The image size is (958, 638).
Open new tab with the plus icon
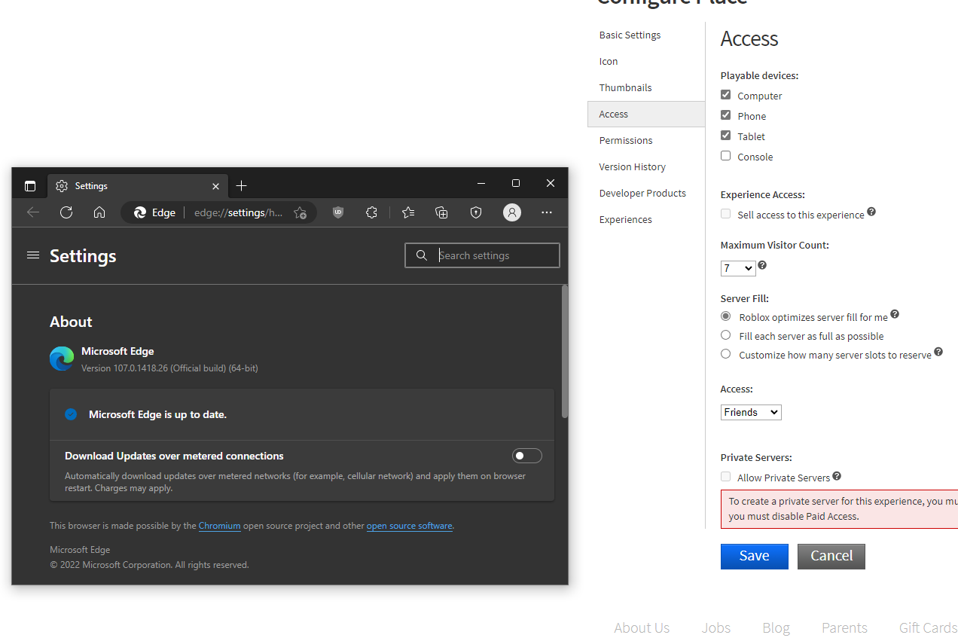pos(241,185)
